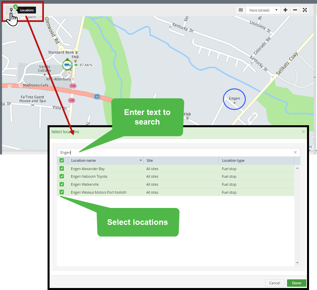Zoom out with the minus button
Screen dimensions: 317x290
(x=295, y=10)
